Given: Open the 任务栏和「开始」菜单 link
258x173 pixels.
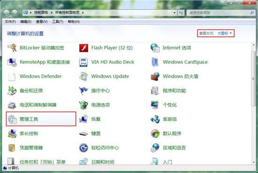Looking at the screenshot, I should 43,162.
